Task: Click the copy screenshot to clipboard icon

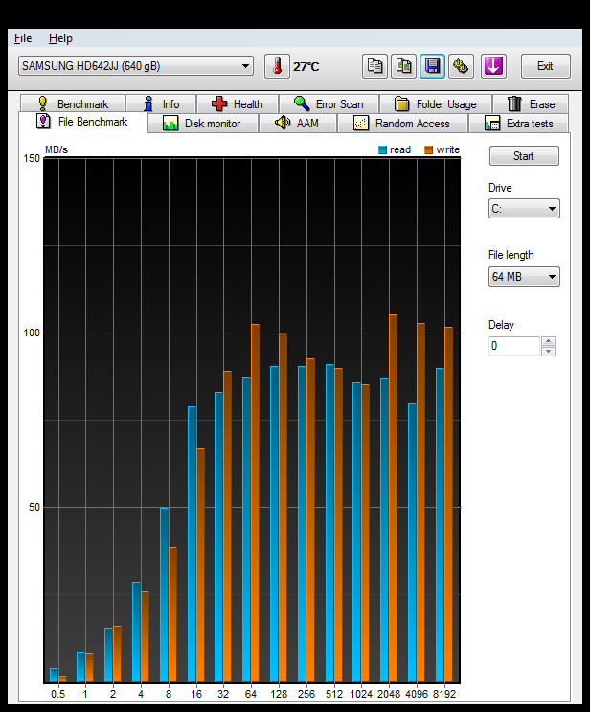Action: (403, 66)
